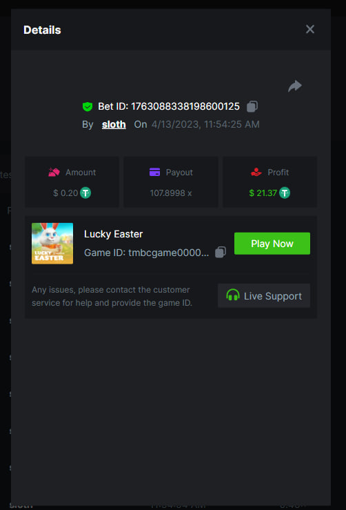Click the pink Amount icon
This screenshot has height=510, width=346.
[x=54, y=172]
